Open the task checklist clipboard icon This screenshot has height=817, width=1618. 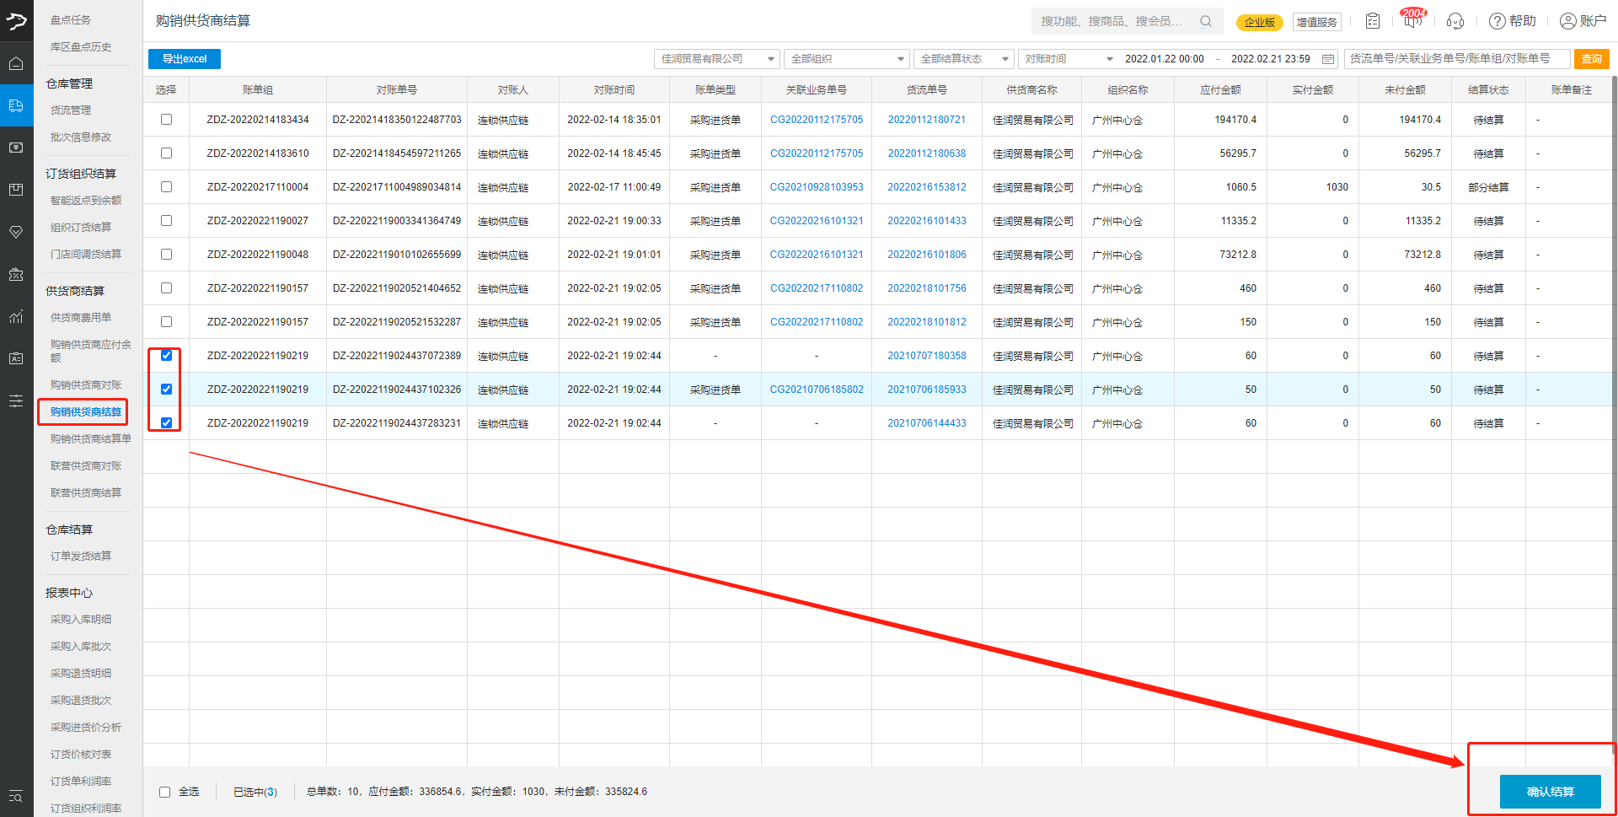tap(1373, 21)
